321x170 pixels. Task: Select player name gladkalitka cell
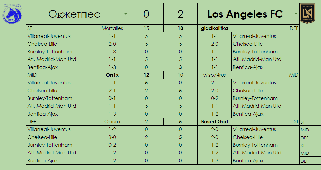coord(215,28)
